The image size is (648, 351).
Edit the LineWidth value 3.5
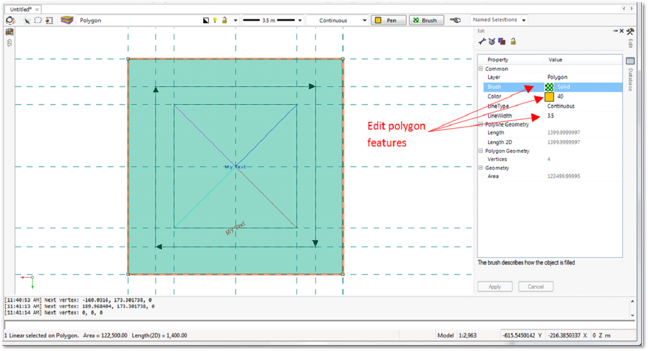tap(550, 116)
